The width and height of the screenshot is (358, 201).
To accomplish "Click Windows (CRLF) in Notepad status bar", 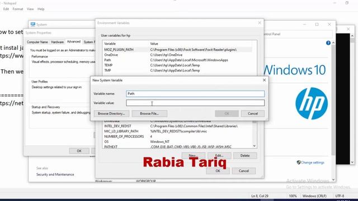I will pyautogui.click(x=314, y=196).
